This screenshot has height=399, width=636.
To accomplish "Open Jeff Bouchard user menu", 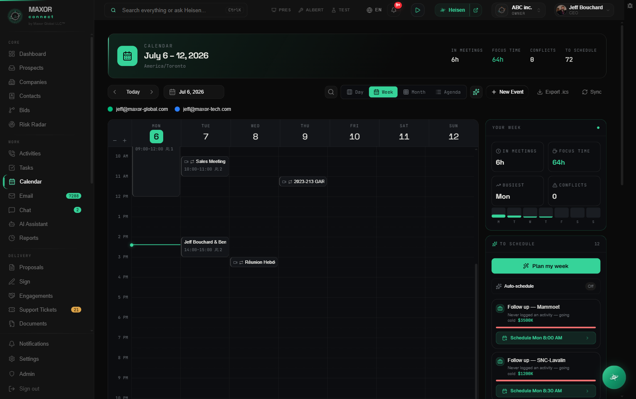I will (x=584, y=10).
